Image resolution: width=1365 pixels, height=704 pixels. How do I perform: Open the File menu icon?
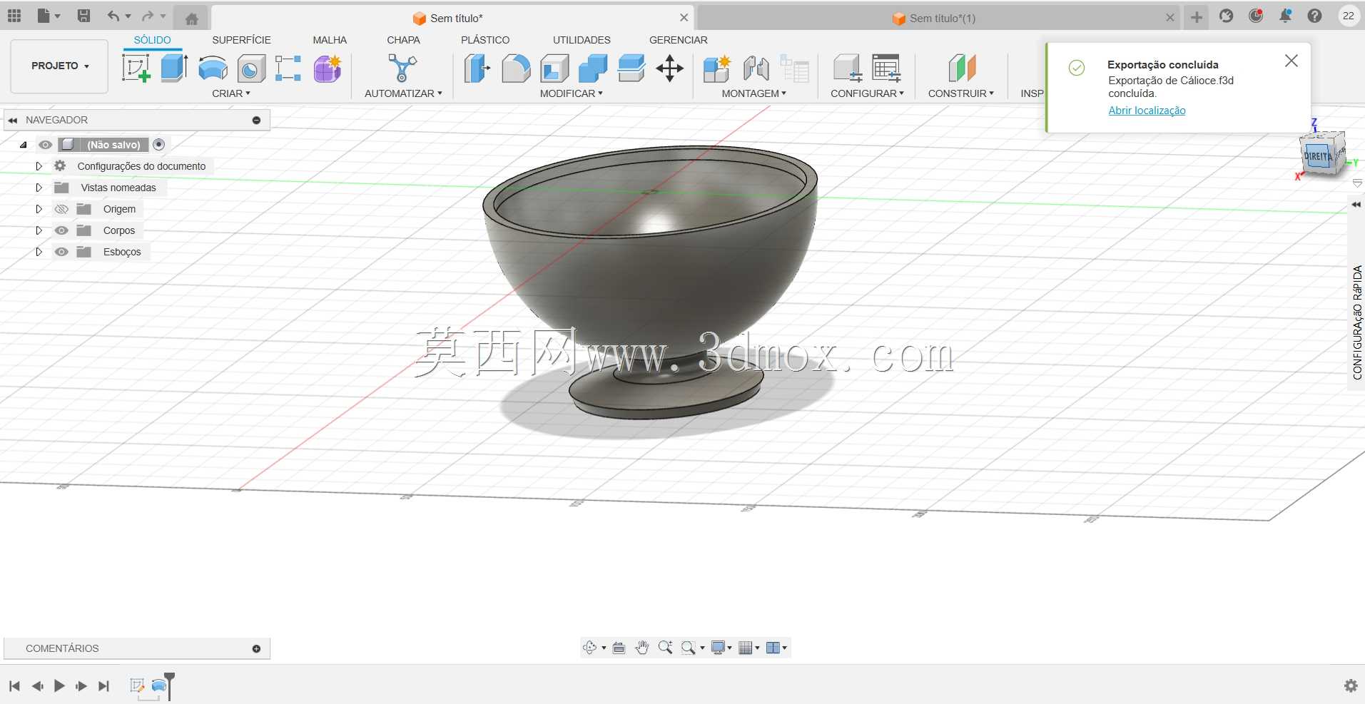[48, 16]
